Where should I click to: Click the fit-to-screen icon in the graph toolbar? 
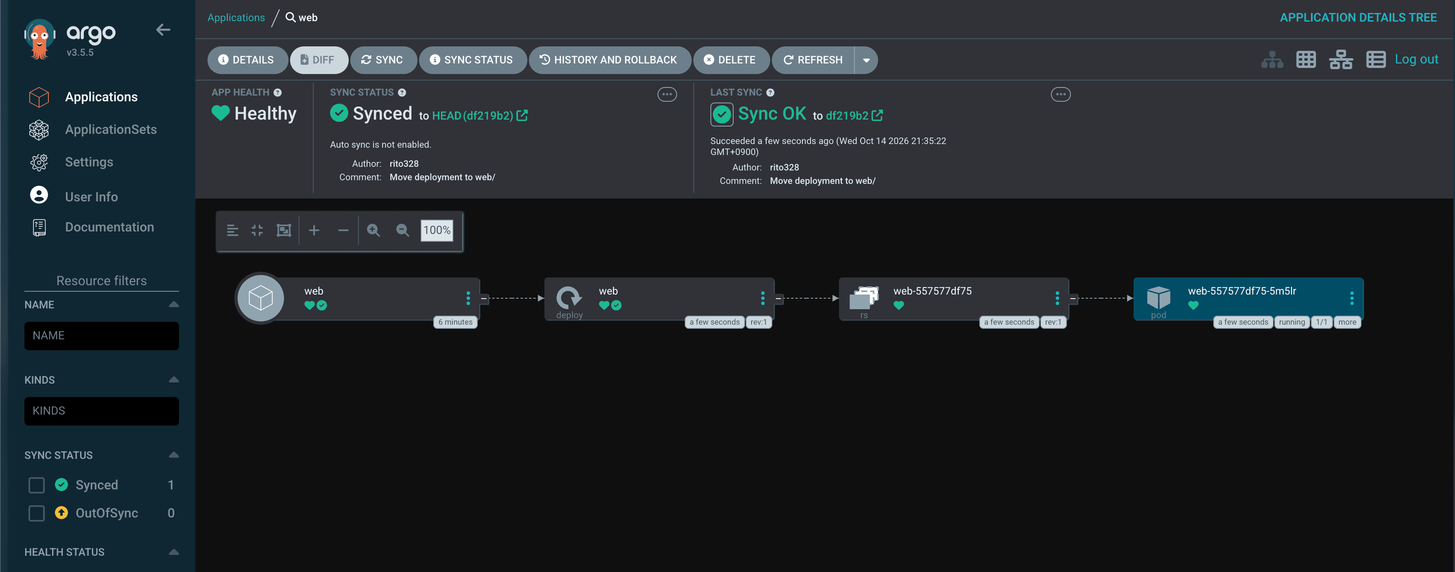(x=284, y=230)
